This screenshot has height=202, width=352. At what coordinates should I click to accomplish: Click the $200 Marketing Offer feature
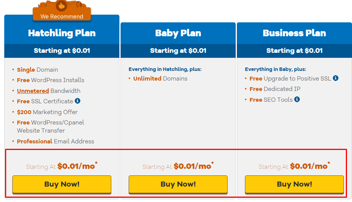(47, 112)
